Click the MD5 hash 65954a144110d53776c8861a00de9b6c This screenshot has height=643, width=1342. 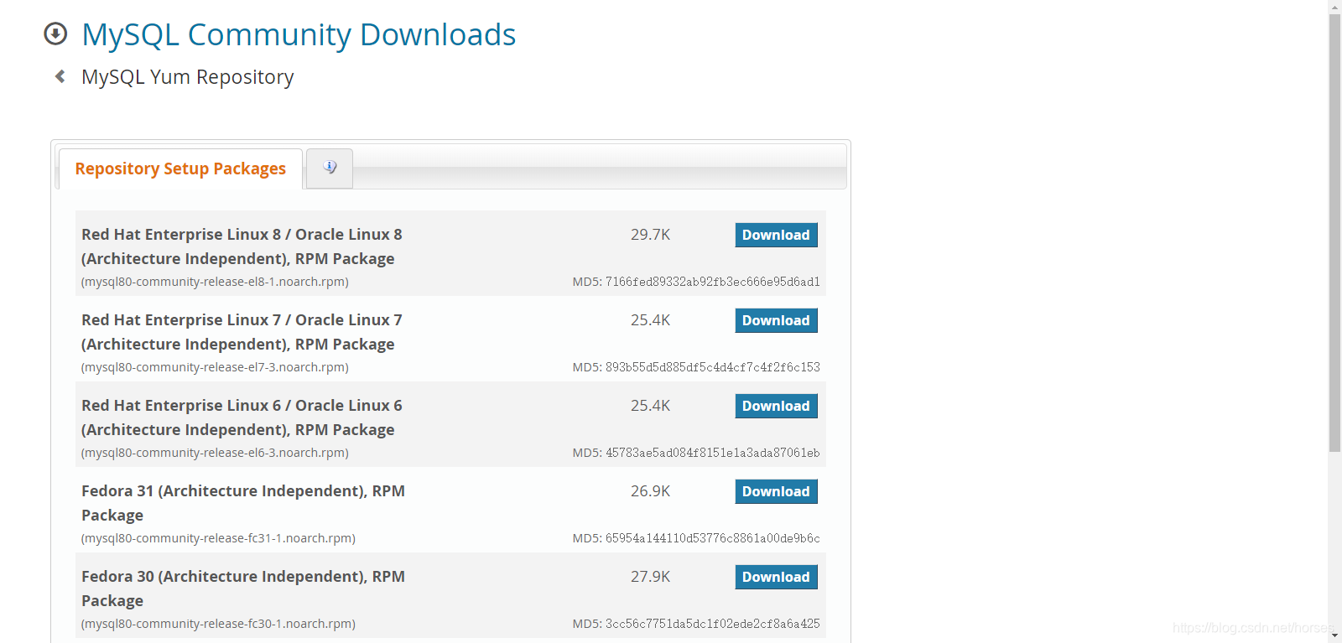coord(713,538)
